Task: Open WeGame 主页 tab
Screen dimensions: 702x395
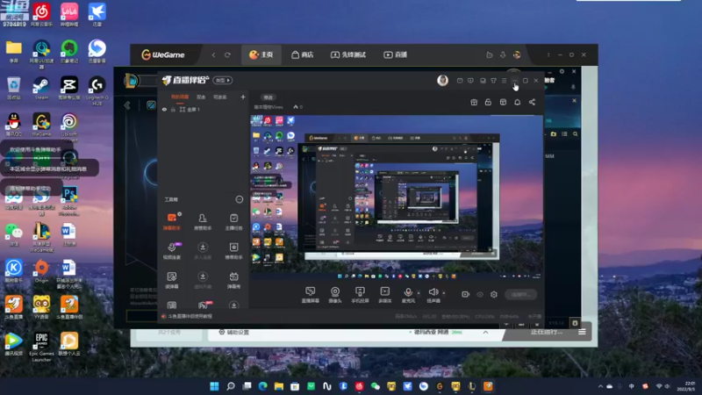Action: pos(261,54)
